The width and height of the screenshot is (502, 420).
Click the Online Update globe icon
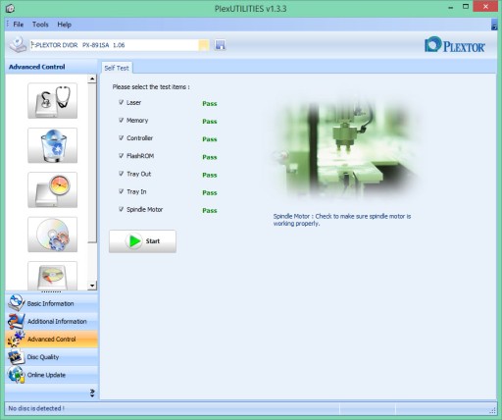[x=16, y=375]
